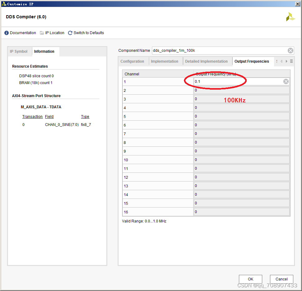Click the IP Location folder icon
The image size is (302, 291).
[x=42, y=33]
